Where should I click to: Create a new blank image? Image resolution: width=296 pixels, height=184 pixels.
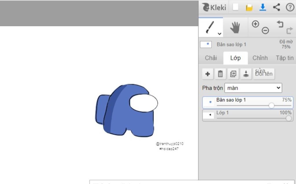[235, 7]
